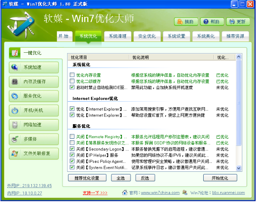Uncheck the 关闭 IP Helper 服务 checkbox
This screenshot has width=256, height=202.
[x=72, y=155]
